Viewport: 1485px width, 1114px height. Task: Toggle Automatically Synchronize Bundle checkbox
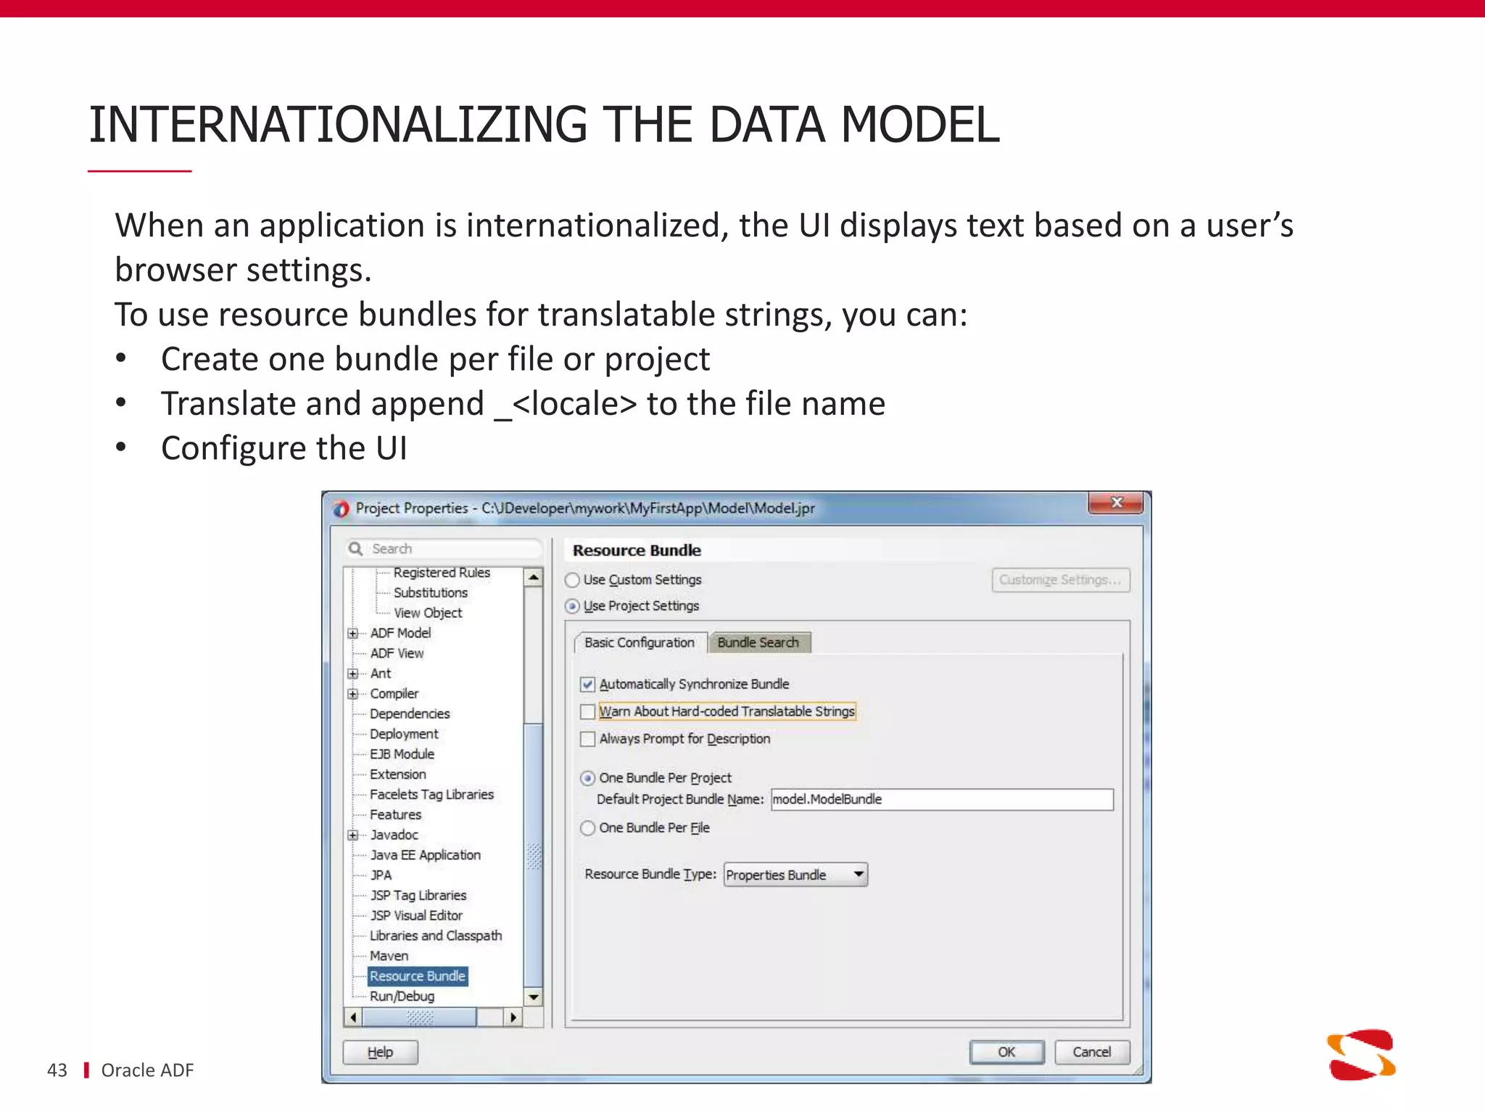pos(588,685)
